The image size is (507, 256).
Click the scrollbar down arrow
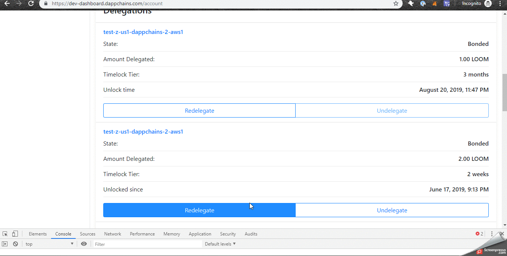504,225
